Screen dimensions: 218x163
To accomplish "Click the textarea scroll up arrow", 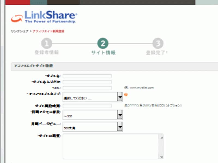I will pyautogui.click(x=162, y=138).
